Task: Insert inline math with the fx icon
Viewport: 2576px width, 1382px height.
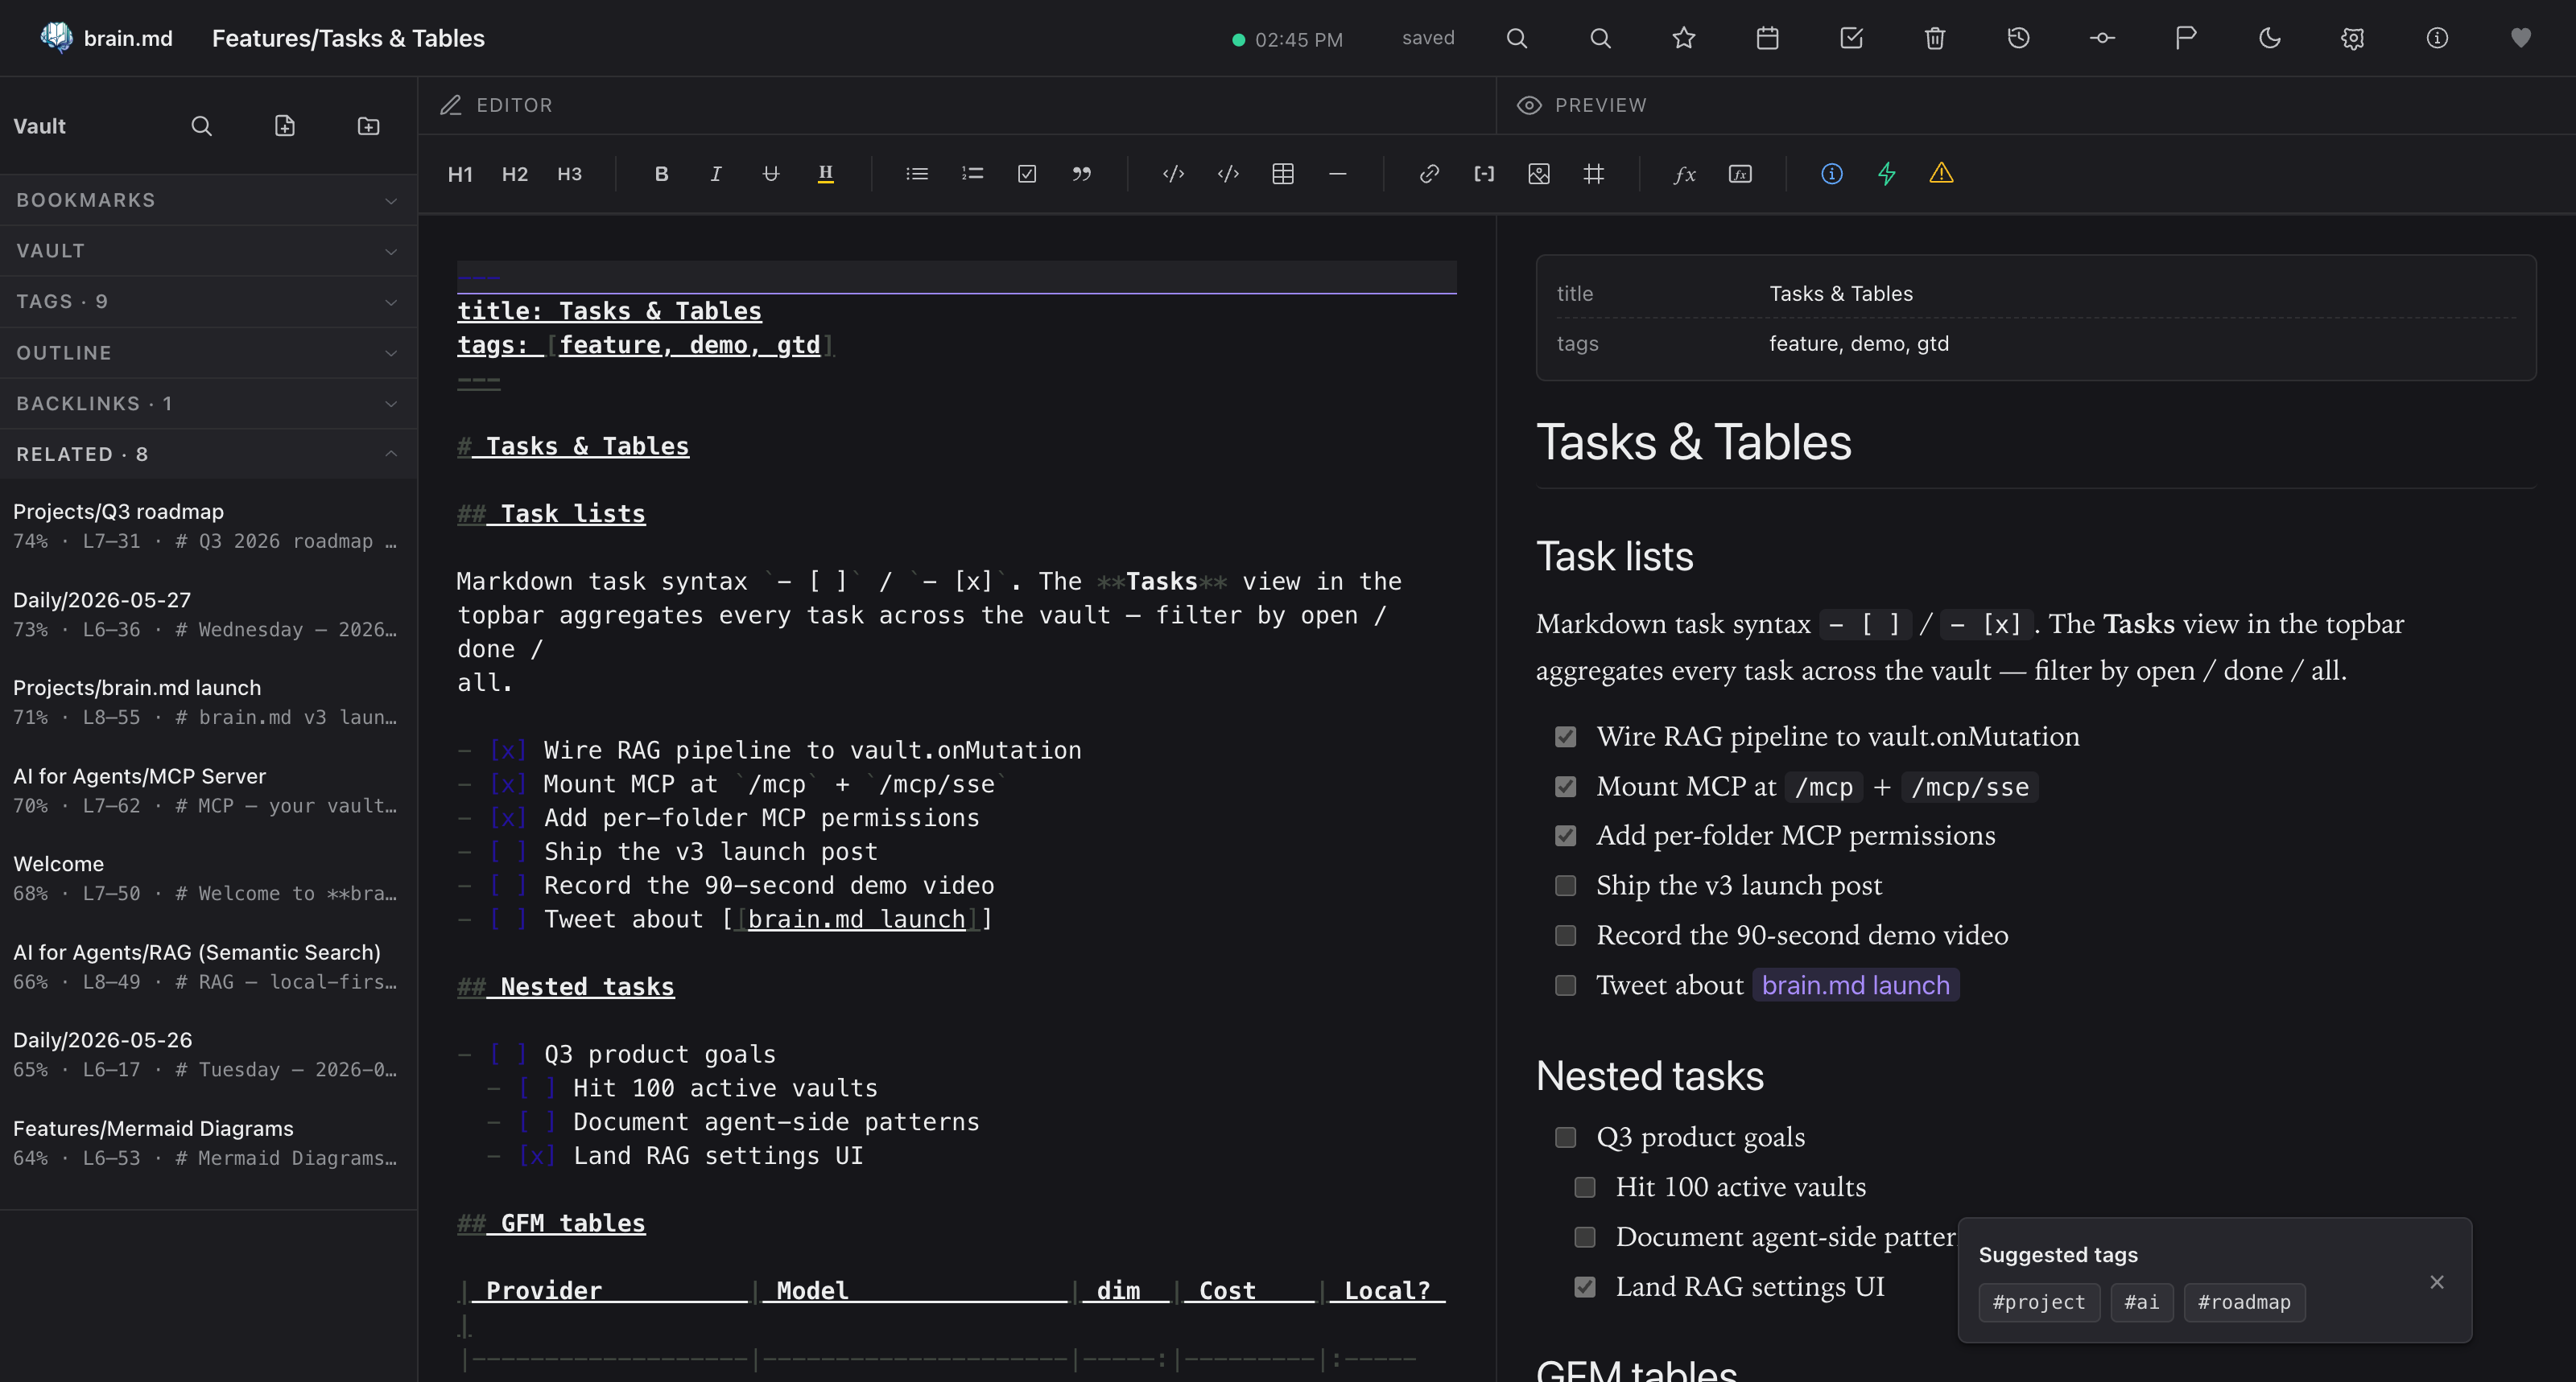Action: [x=1685, y=174]
